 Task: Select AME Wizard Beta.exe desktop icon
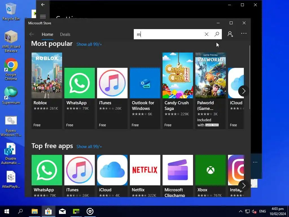[11, 42]
